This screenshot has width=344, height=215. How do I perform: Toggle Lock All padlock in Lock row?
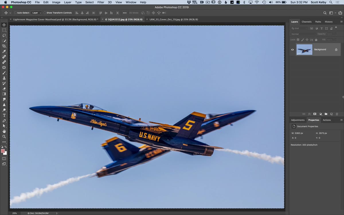click(316, 40)
